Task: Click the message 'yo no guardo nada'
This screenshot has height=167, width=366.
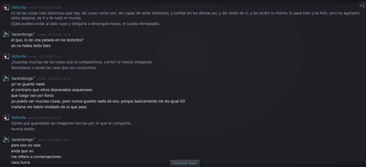Action: pos(28,84)
